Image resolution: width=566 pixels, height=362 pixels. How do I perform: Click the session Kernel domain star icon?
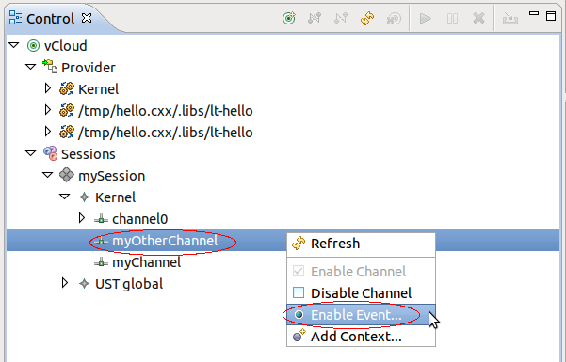(x=84, y=197)
